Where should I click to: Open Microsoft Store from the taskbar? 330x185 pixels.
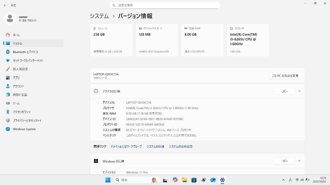pyautogui.click(x=194, y=180)
